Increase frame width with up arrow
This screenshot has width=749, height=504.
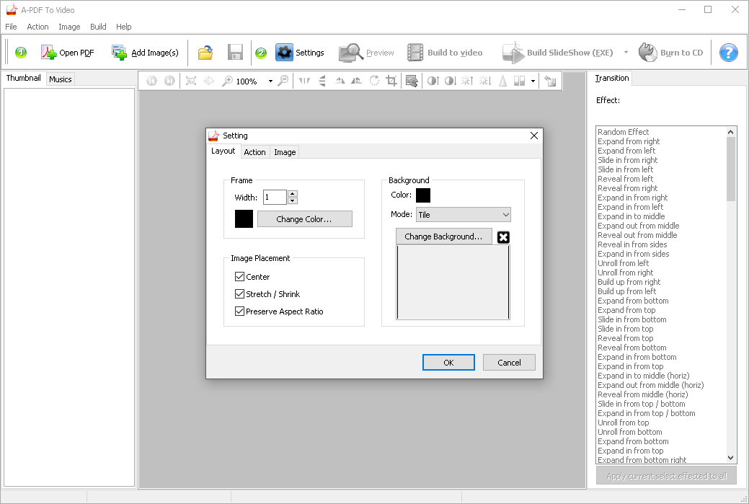point(292,194)
